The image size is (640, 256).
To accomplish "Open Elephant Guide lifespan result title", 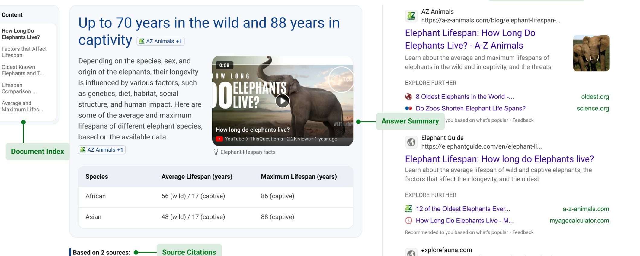I will 499,159.
